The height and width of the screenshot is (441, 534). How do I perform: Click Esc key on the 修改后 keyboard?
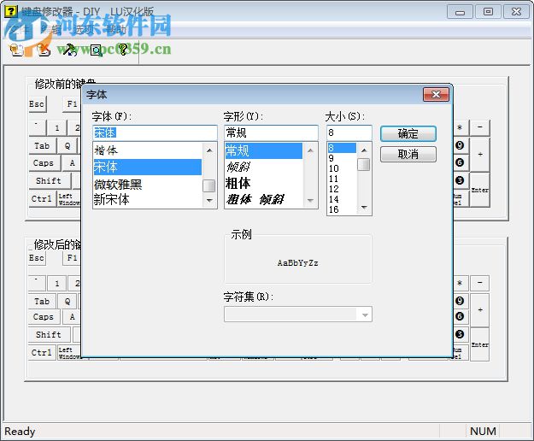point(37,258)
